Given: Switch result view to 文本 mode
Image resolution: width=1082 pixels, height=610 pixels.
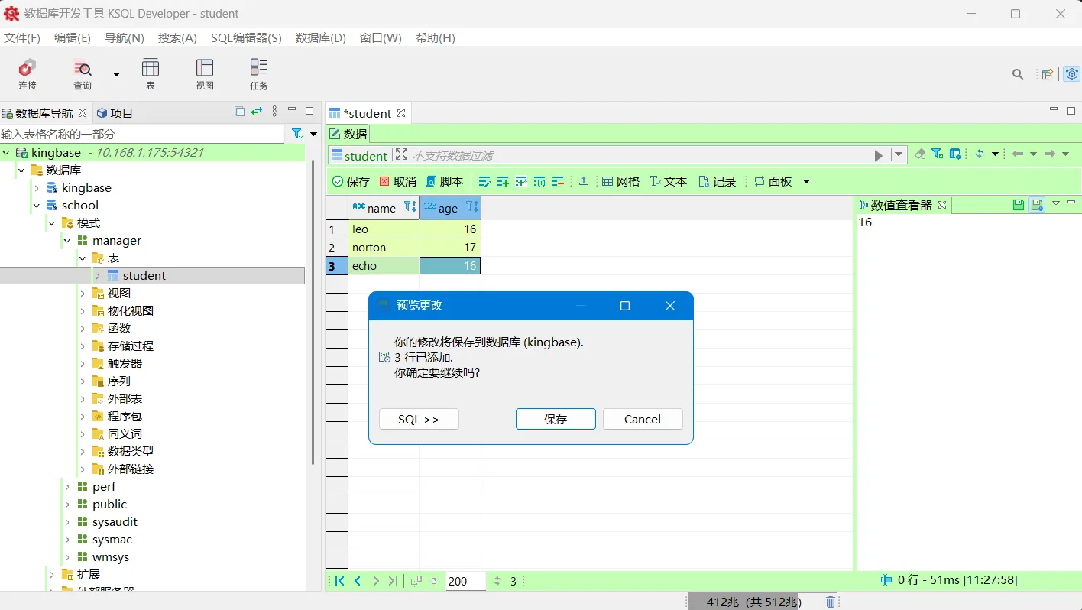Looking at the screenshot, I should point(669,181).
